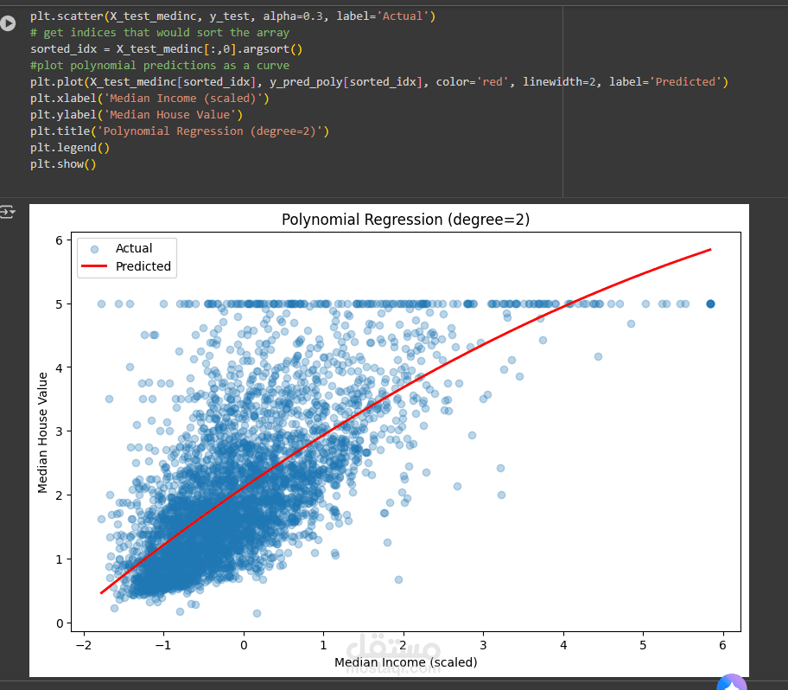Click the sorted_idx argsort code line
Screen dimensions: 788x690
[167, 49]
